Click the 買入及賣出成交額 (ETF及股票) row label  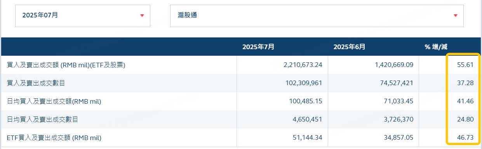pyautogui.click(x=66, y=65)
